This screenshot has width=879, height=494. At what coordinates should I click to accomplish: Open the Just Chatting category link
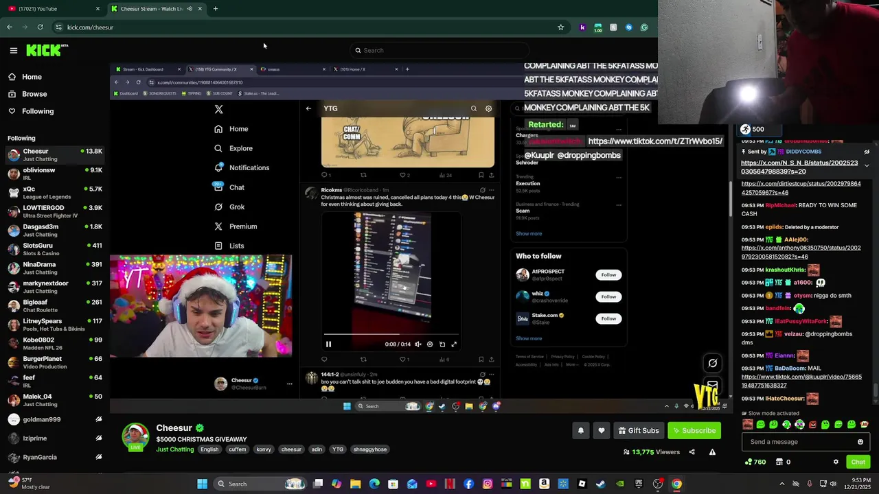coord(175,449)
